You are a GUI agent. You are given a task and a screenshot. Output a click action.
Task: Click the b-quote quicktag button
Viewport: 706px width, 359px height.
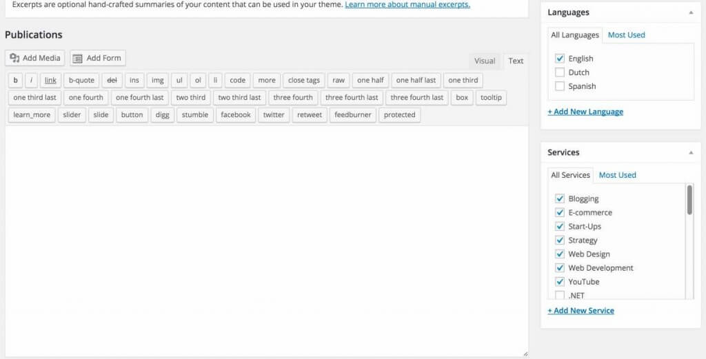[81, 81]
